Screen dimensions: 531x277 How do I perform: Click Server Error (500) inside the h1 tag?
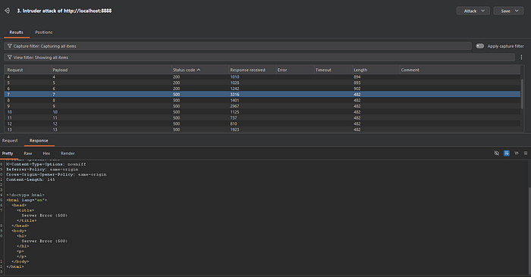pos(44,241)
